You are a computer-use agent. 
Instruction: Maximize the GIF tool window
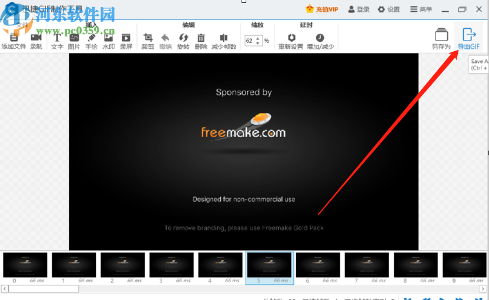(x=462, y=9)
